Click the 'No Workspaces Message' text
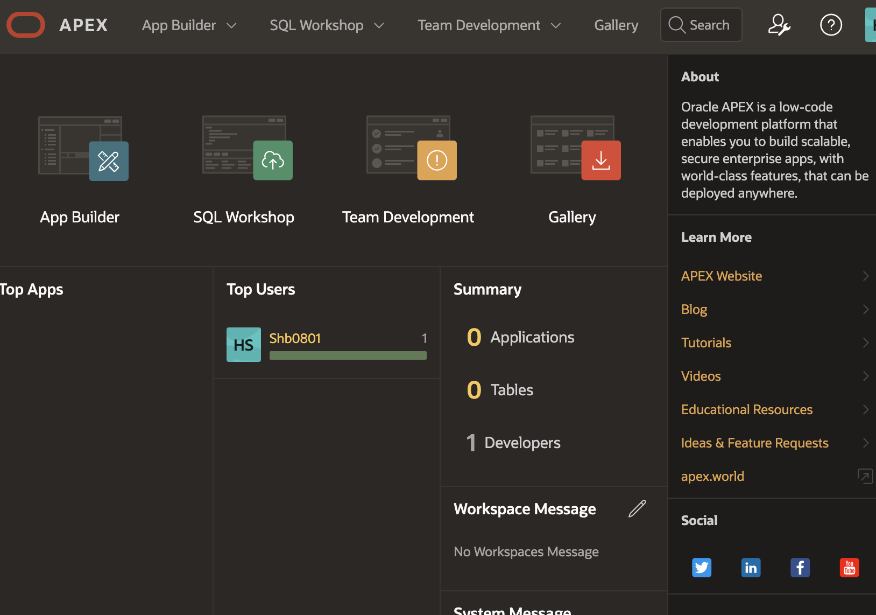Viewport: 876px width, 615px height. pos(526,552)
